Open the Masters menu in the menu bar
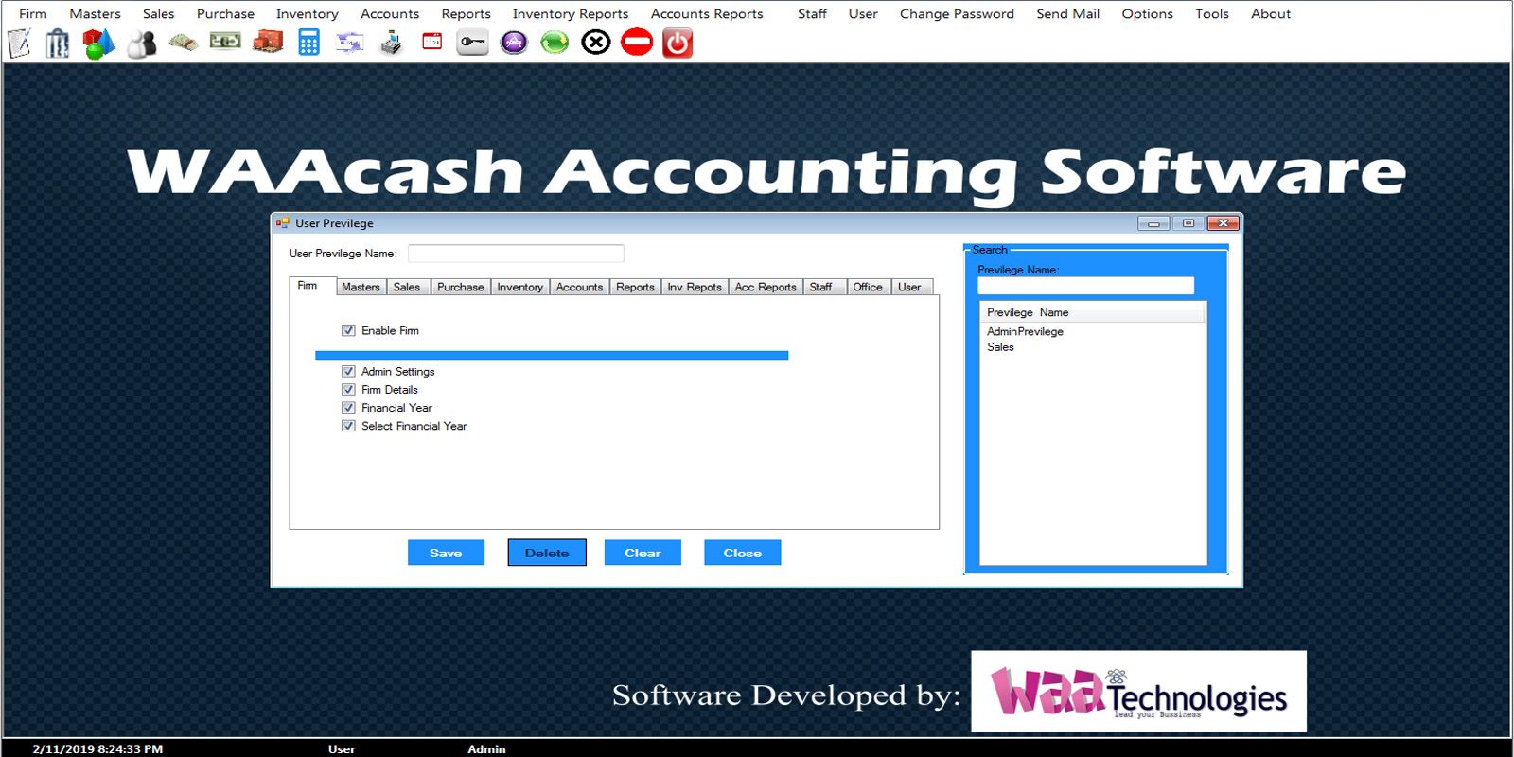The width and height of the screenshot is (1514, 757). (x=96, y=13)
